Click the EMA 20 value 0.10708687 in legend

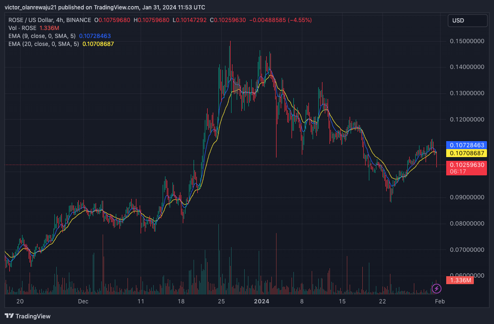click(98, 44)
